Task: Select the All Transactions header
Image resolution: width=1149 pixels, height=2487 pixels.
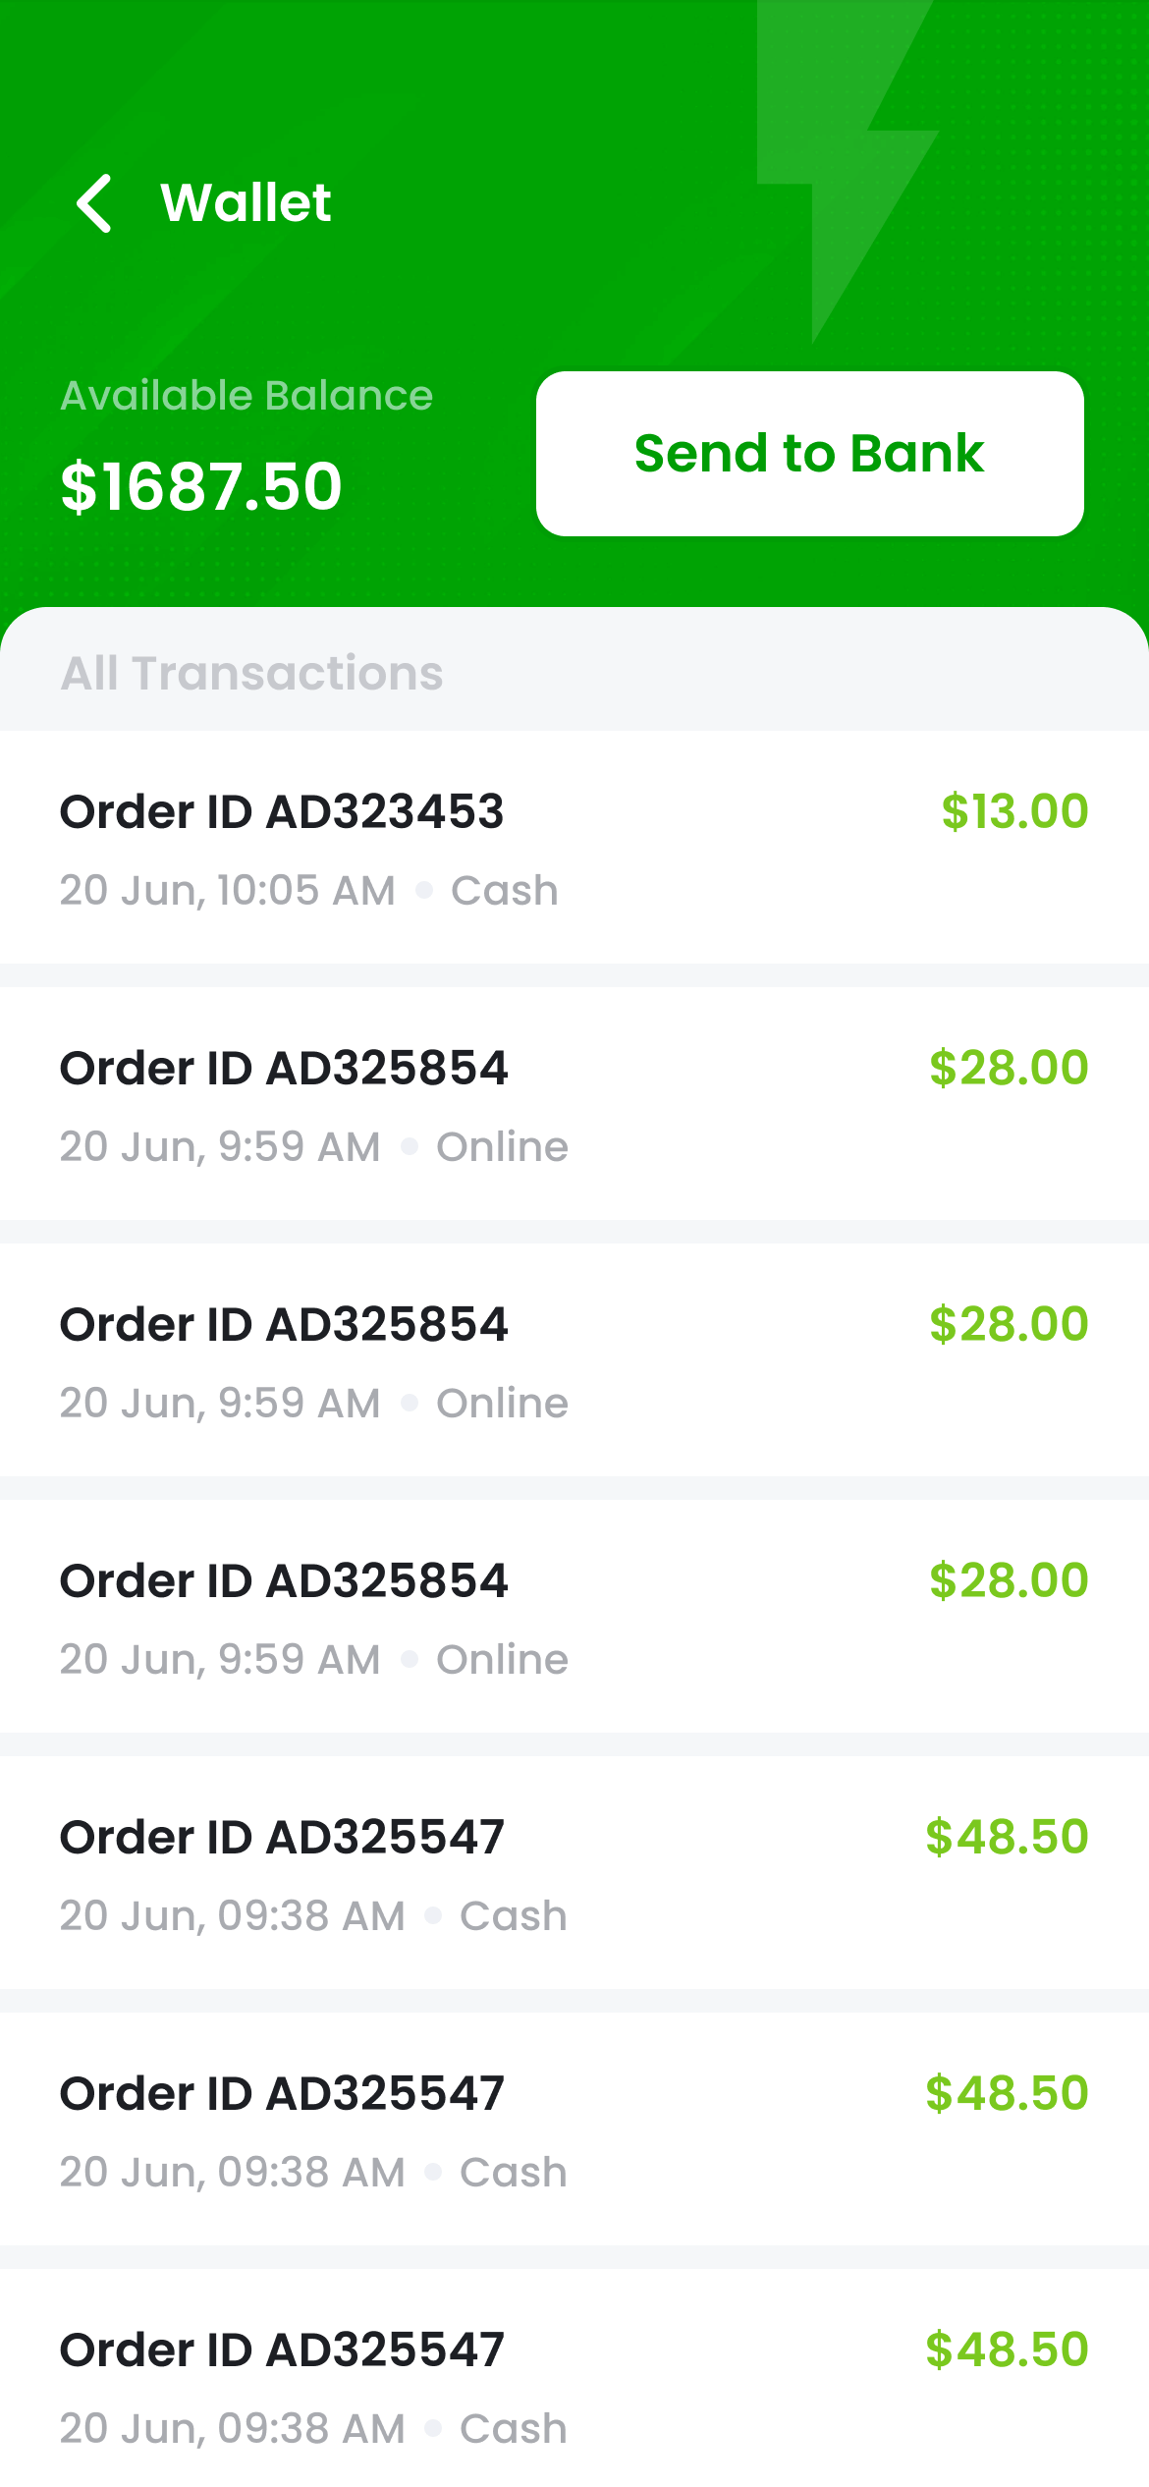Action: pos(252,674)
